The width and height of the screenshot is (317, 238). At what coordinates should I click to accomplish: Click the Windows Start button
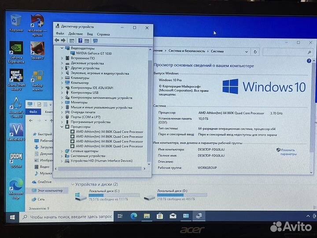pos(12,217)
